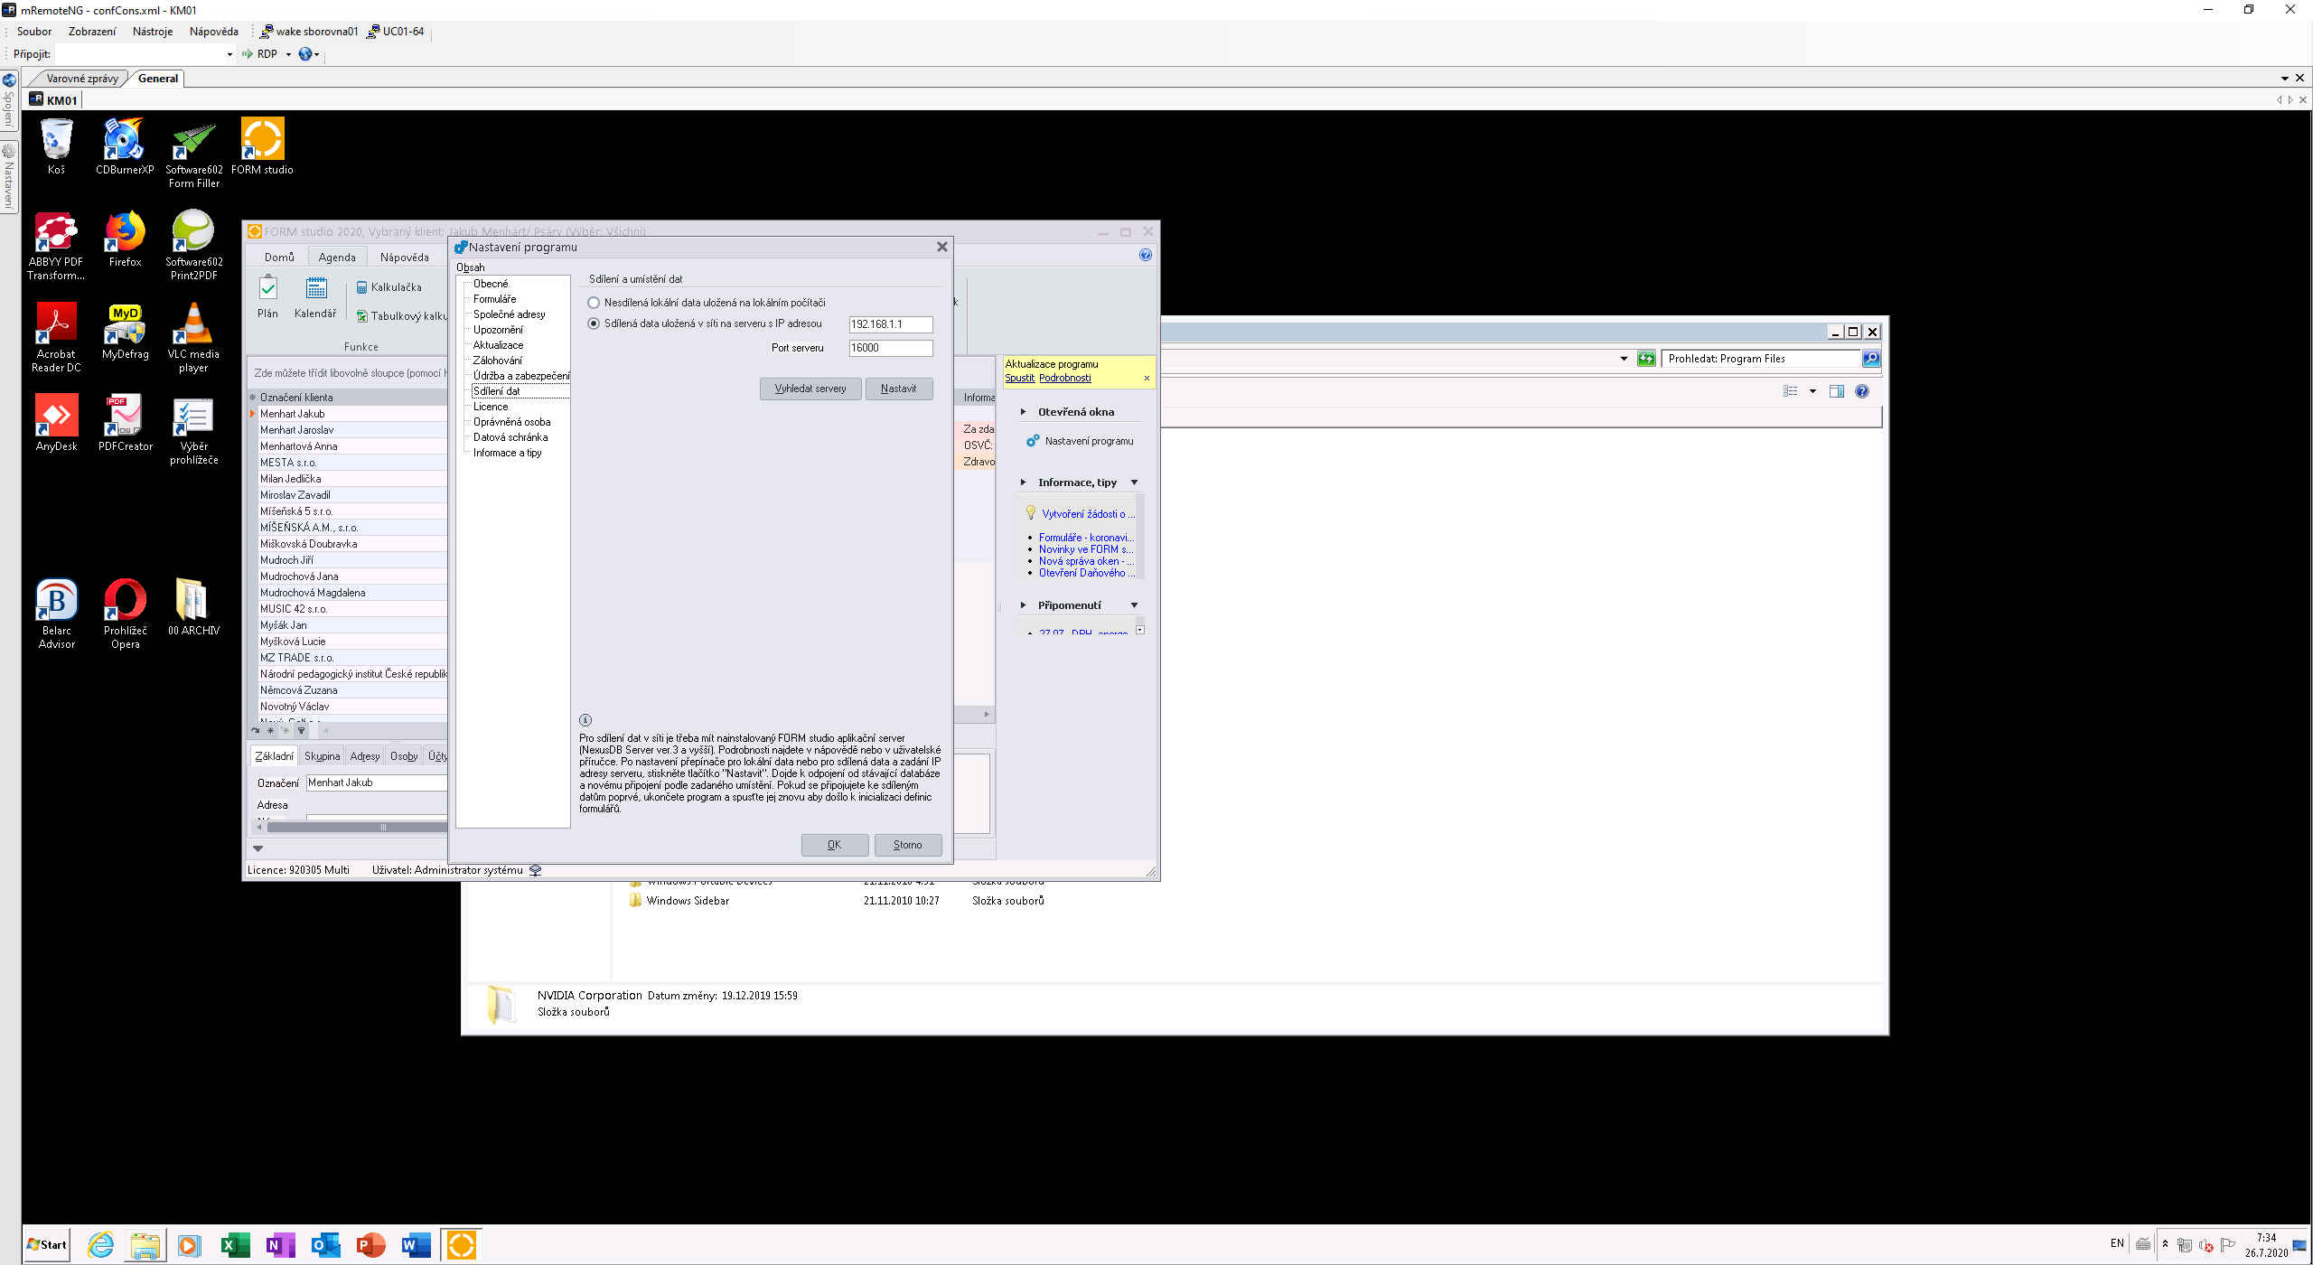Select shared data on server option
This screenshot has height=1265, width=2313.
tap(594, 323)
